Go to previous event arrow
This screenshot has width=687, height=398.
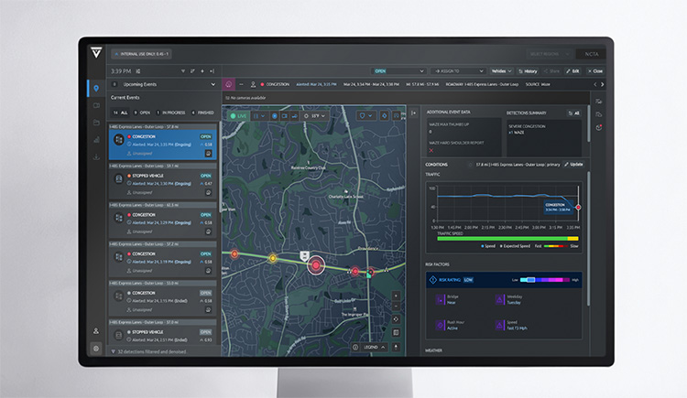click(595, 84)
